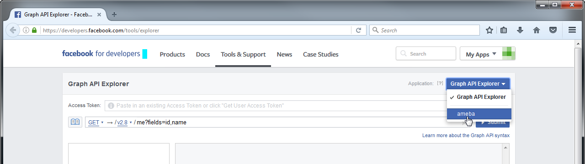Expand the My Apps dropdown
The image size is (585, 164).
(481, 54)
